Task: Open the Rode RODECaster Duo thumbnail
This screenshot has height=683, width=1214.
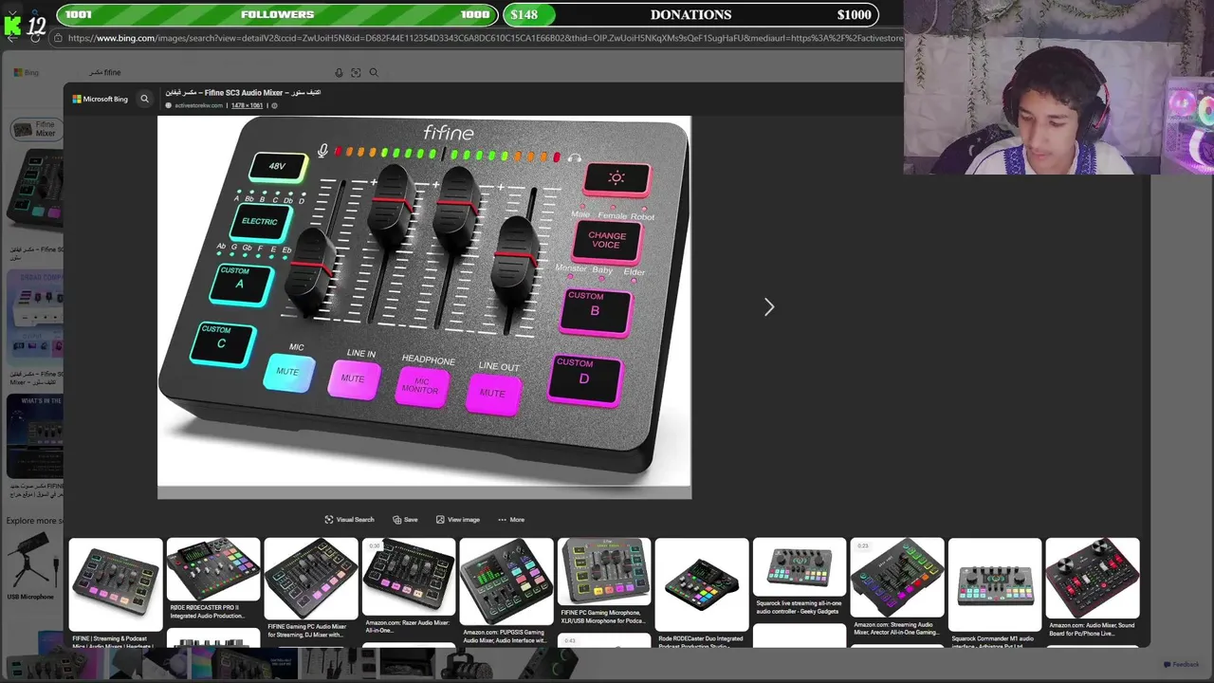Action: tap(702, 584)
